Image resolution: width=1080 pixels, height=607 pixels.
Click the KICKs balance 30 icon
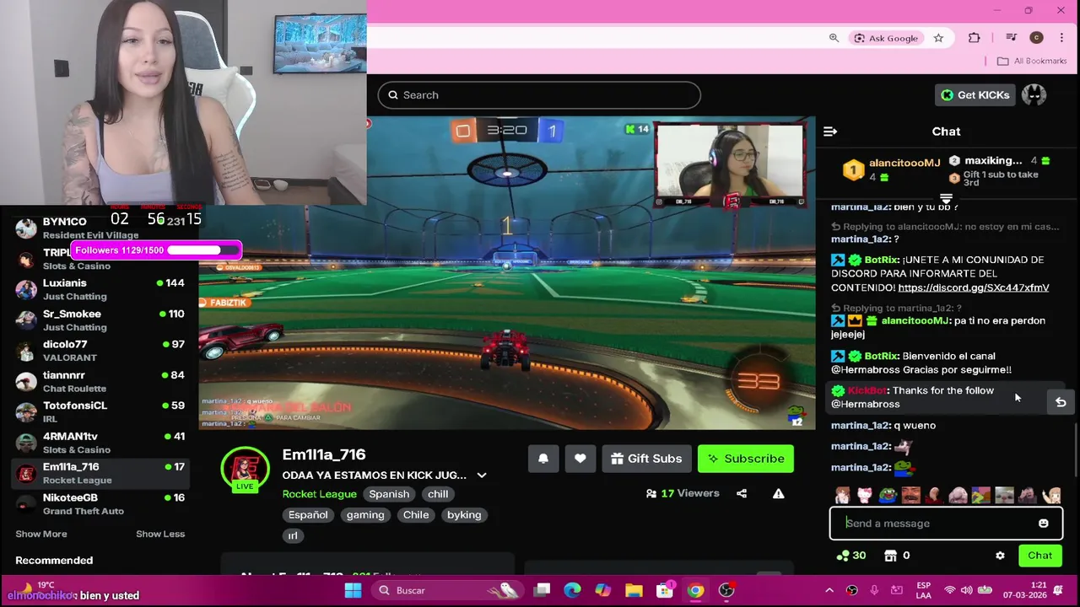click(x=850, y=556)
